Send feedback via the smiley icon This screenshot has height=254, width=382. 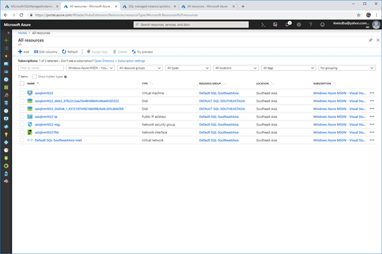click(322, 24)
